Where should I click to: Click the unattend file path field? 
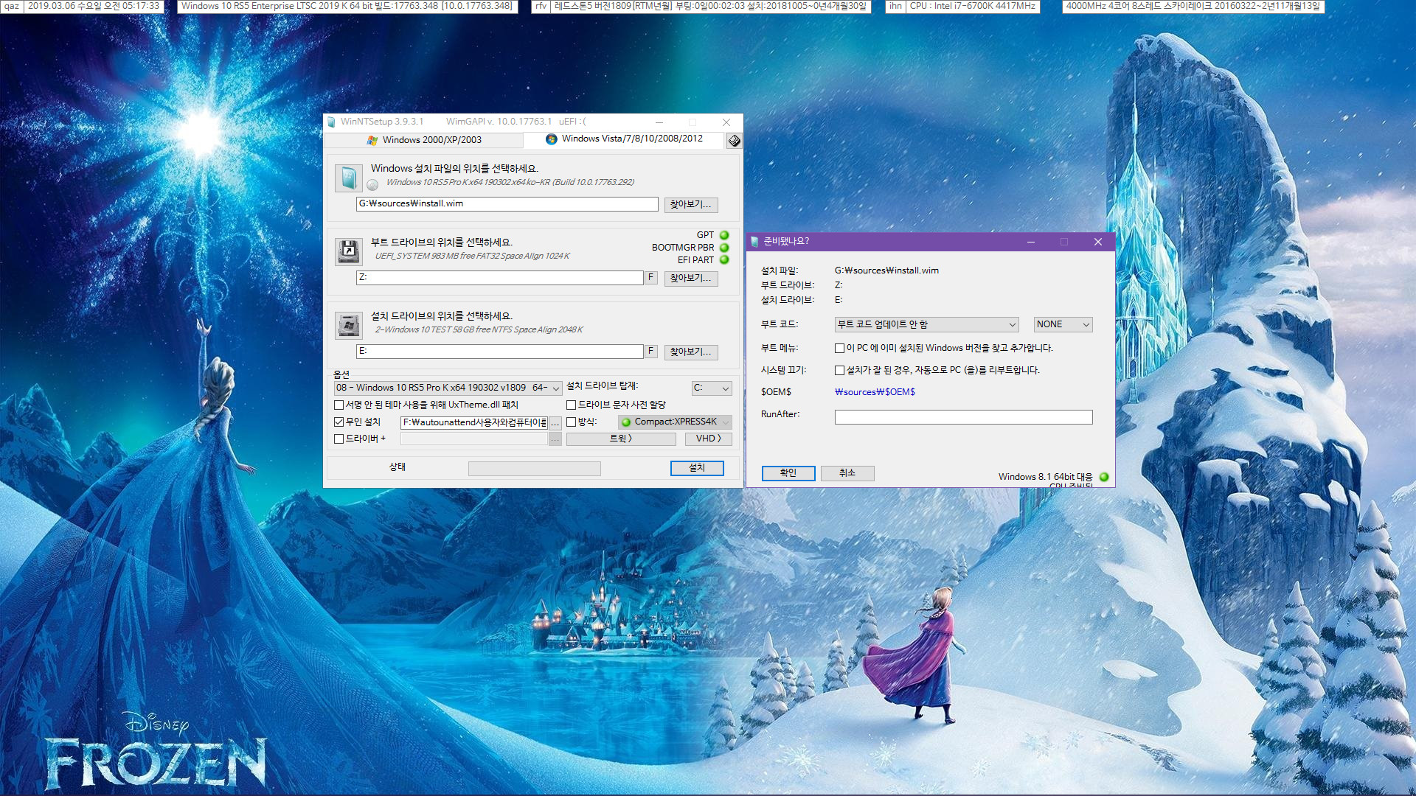[x=474, y=422]
